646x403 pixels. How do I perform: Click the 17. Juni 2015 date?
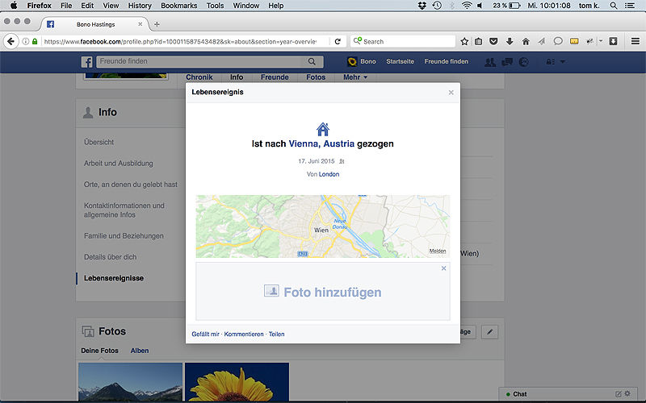pos(317,161)
